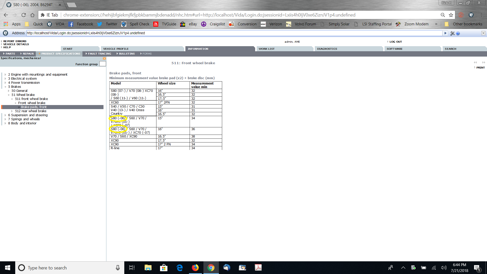Switch to the DIAGNOSTICS tab

point(327,49)
